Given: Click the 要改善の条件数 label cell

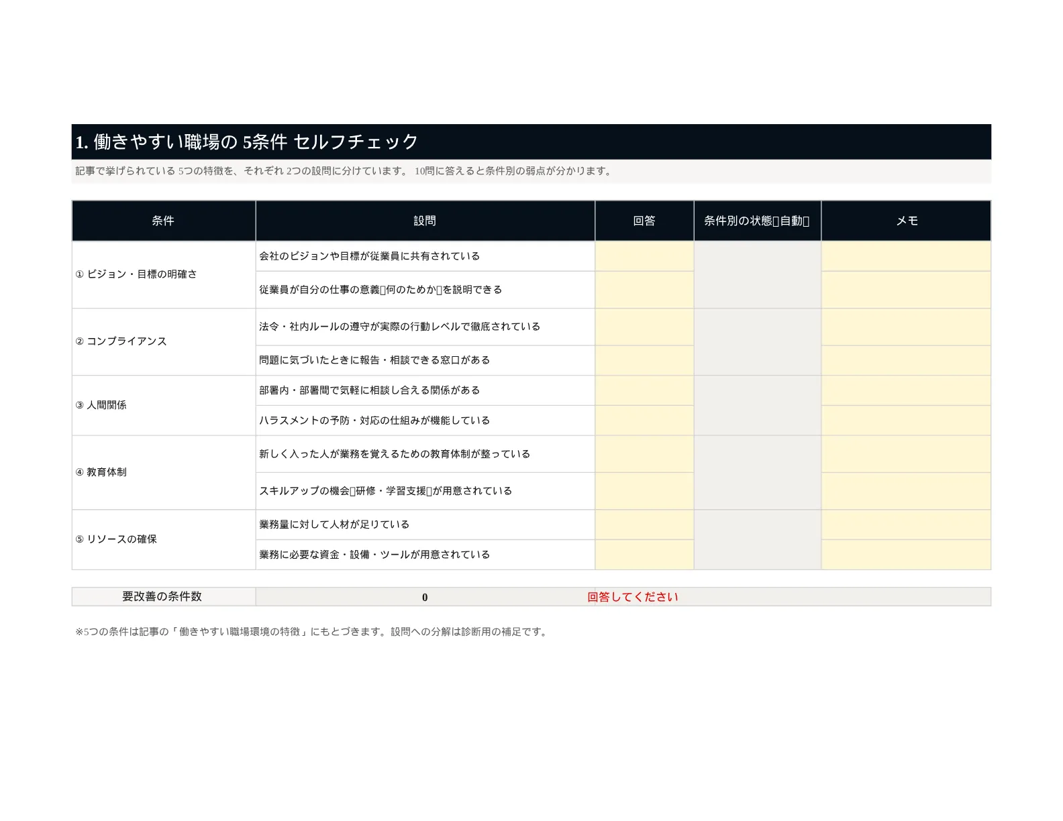Looking at the screenshot, I should (164, 596).
